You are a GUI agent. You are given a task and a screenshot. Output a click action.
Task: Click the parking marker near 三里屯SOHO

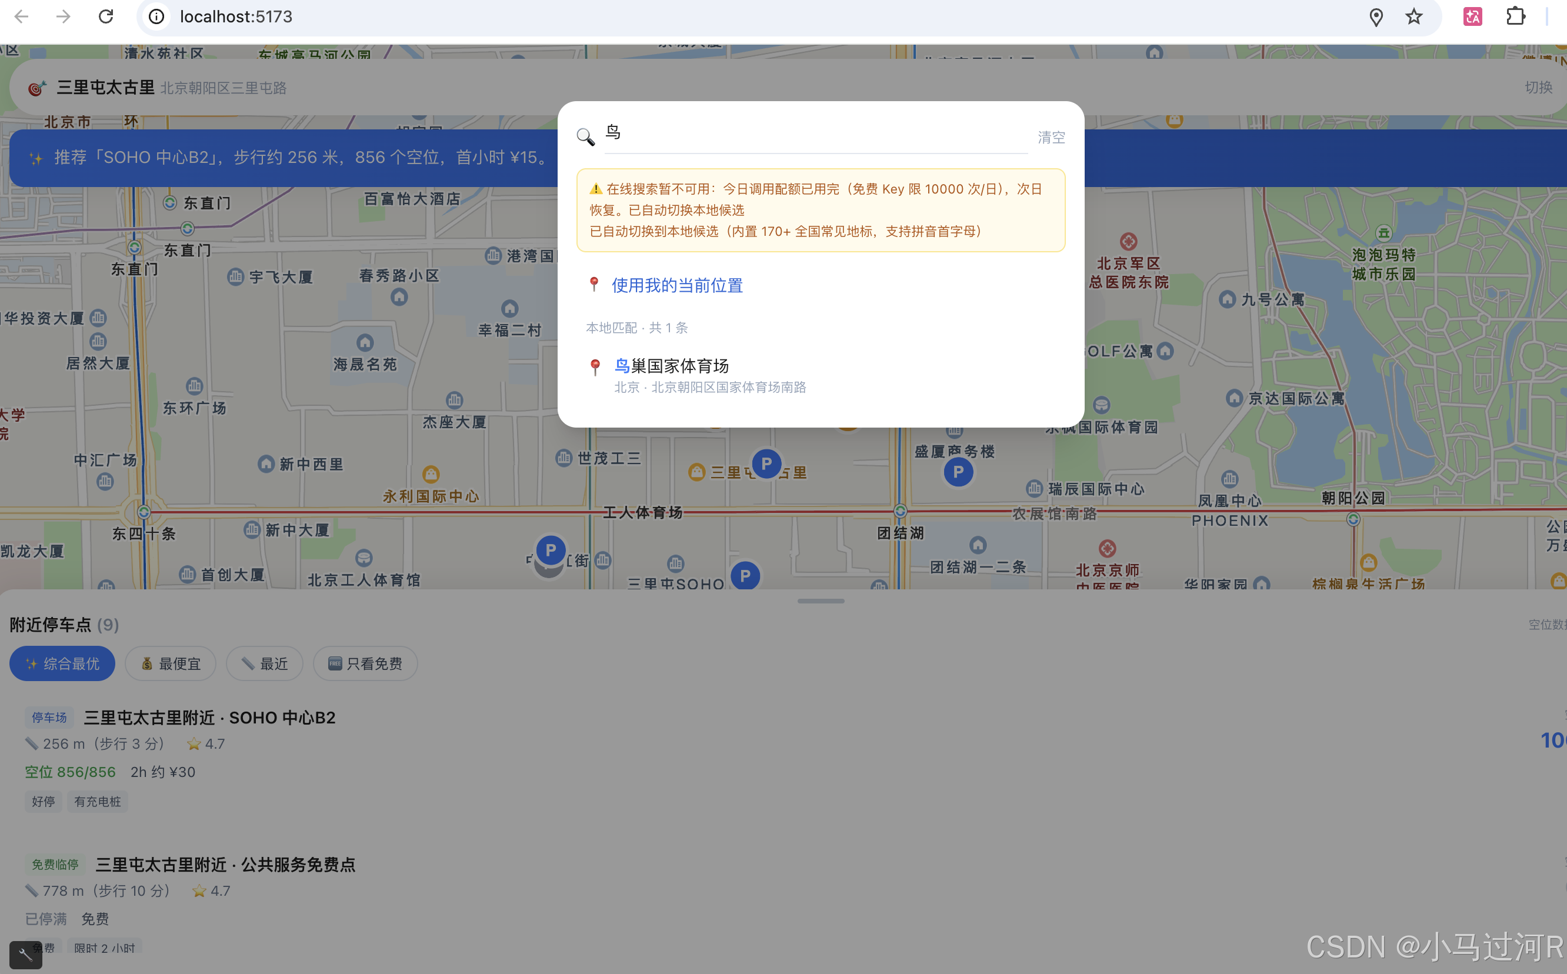pos(745,575)
